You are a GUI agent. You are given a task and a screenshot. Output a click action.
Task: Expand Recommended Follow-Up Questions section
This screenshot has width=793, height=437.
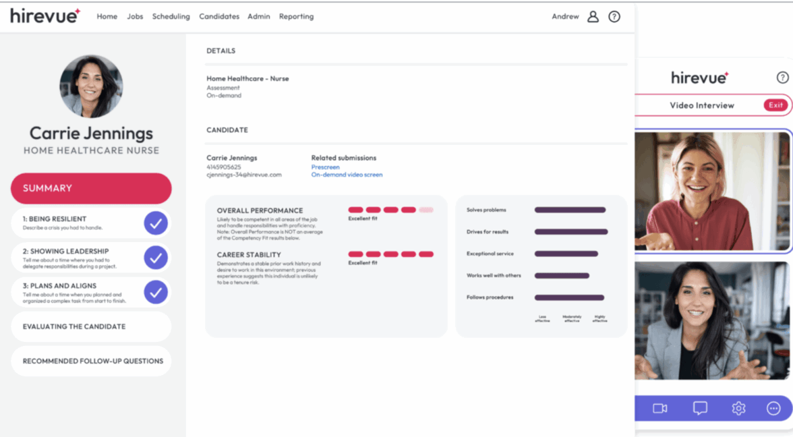(x=91, y=361)
